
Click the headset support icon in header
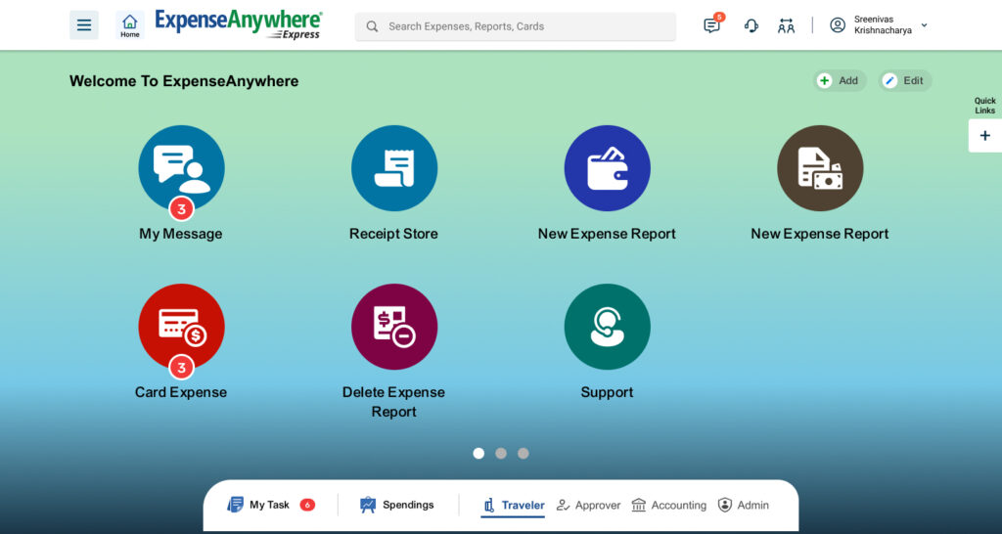(751, 25)
